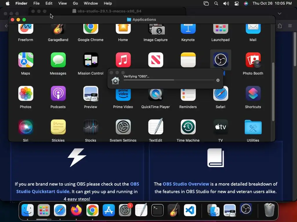This screenshot has height=222, width=297.
Task: Open Mission Control app
Action: [90, 60]
